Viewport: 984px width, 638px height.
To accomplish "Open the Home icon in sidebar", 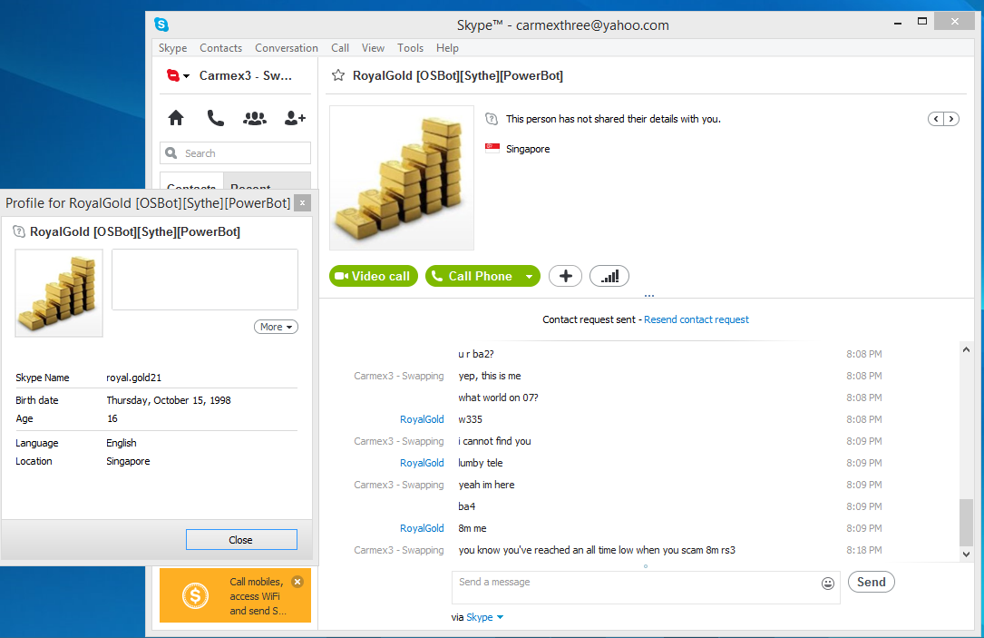I will pos(176,117).
